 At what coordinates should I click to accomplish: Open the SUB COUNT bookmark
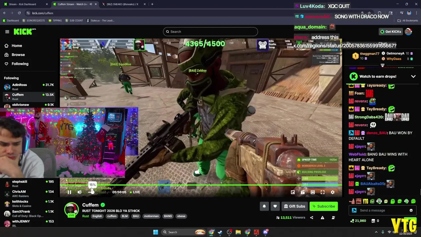click(x=74, y=20)
